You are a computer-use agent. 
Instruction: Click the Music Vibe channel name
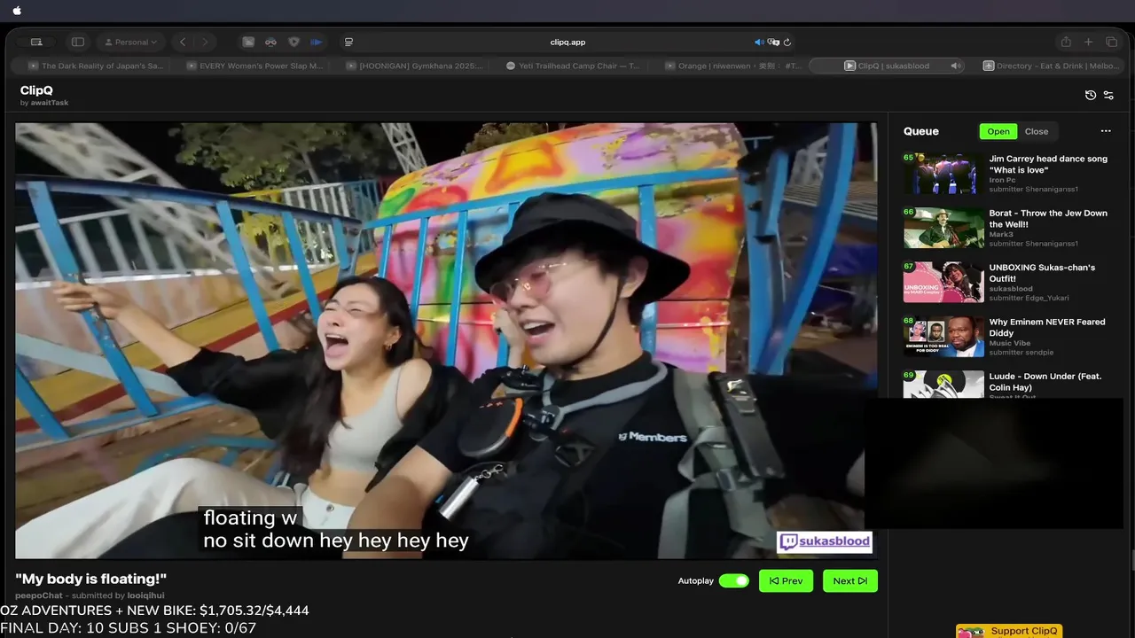[x=1009, y=343]
